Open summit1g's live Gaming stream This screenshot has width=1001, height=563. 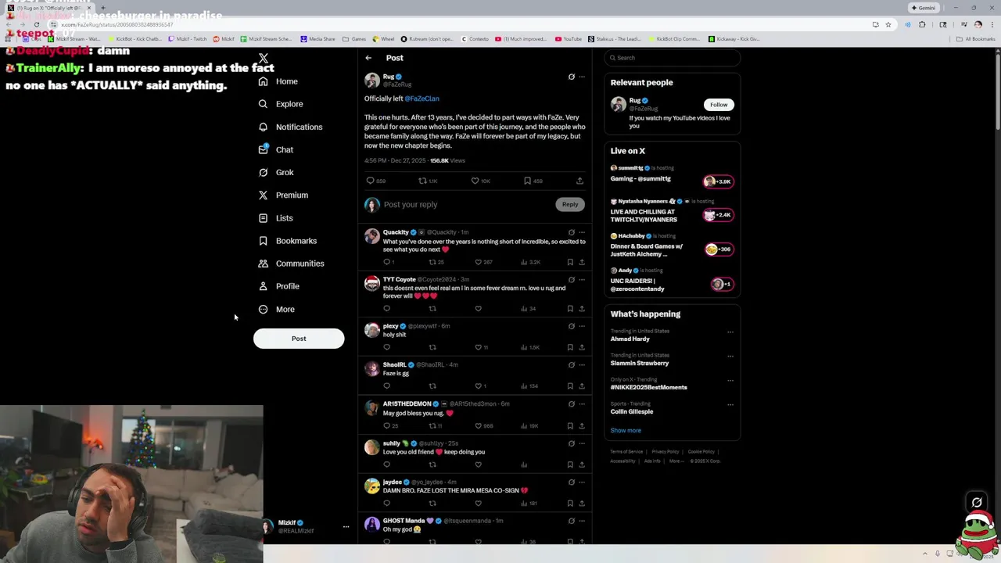tap(672, 175)
